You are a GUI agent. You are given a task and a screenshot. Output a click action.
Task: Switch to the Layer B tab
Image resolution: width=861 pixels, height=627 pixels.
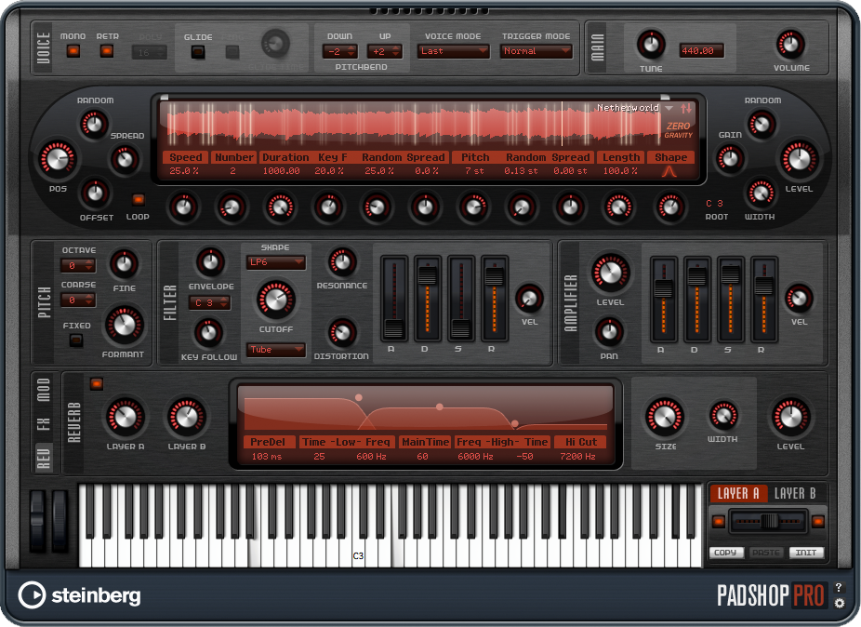[797, 493]
